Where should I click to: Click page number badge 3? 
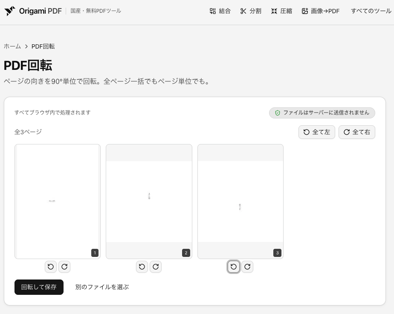click(x=277, y=253)
